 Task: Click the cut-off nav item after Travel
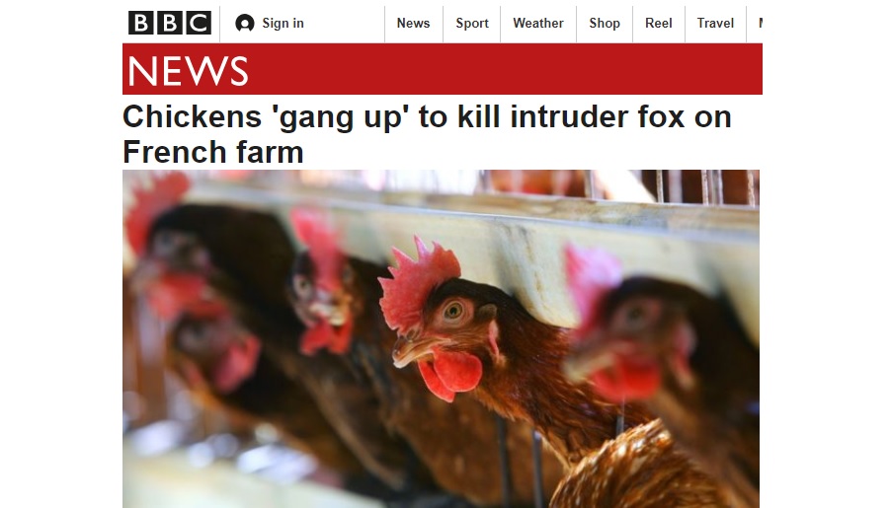760,24
